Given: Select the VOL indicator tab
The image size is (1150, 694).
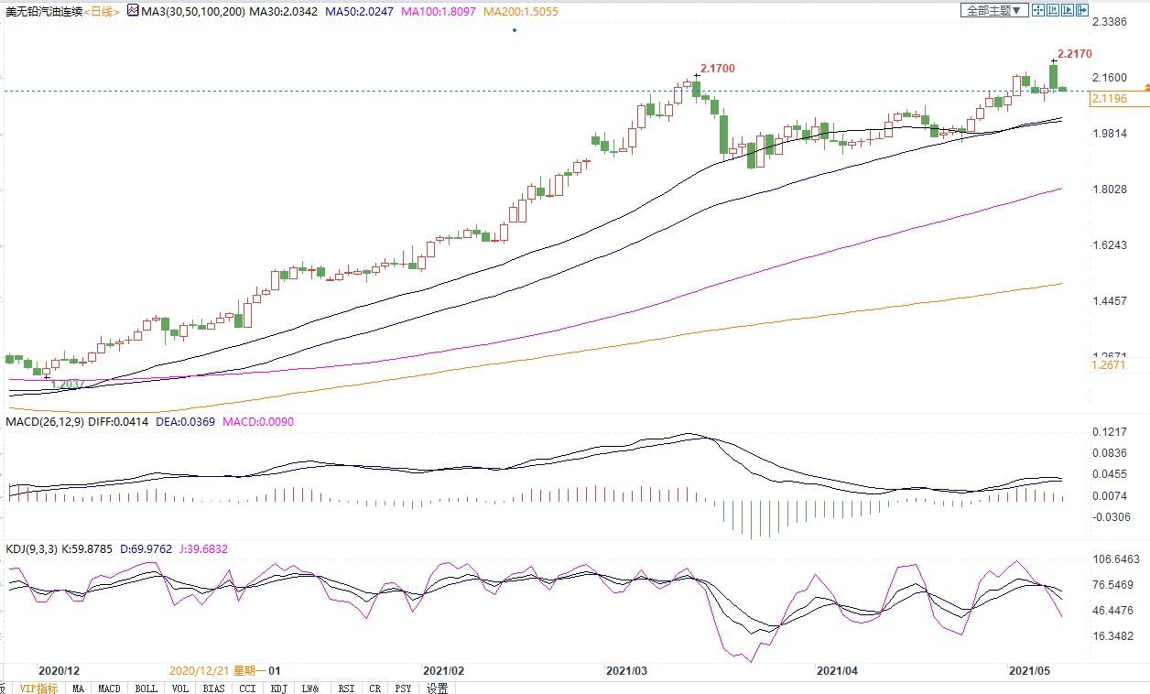Looking at the screenshot, I should (x=180, y=688).
